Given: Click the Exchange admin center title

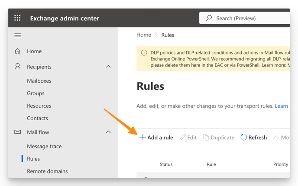Looking at the screenshot, I should click(65, 18).
